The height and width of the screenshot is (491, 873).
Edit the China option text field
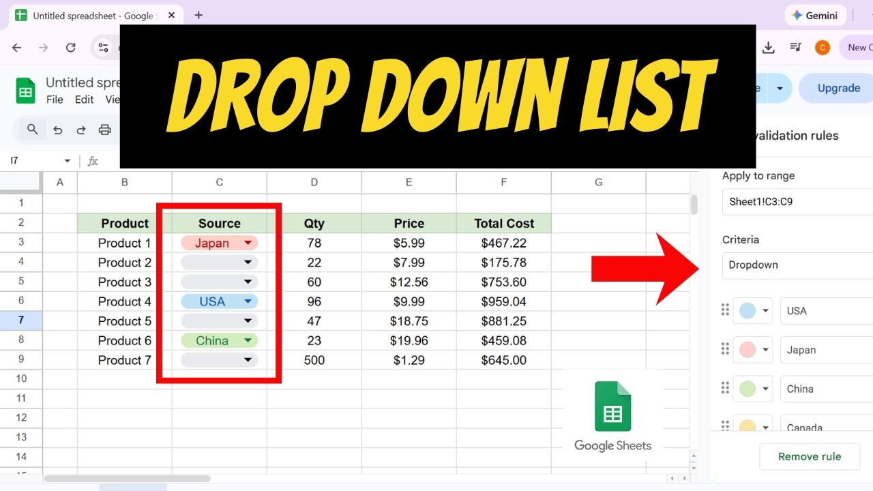pos(827,389)
